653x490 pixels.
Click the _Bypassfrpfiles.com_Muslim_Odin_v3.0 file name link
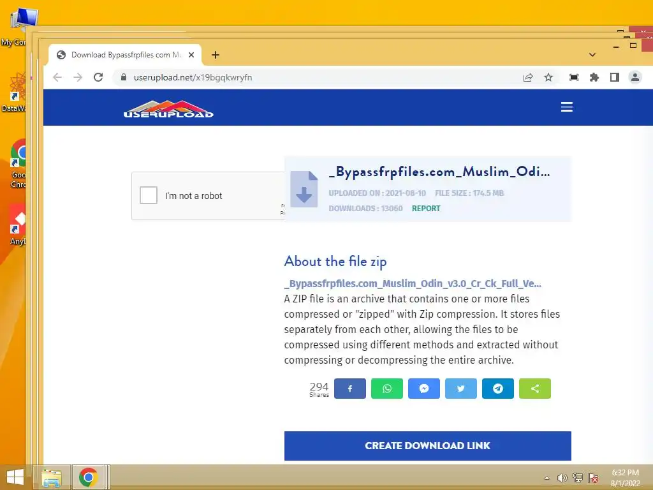click(x=413, y=283)
